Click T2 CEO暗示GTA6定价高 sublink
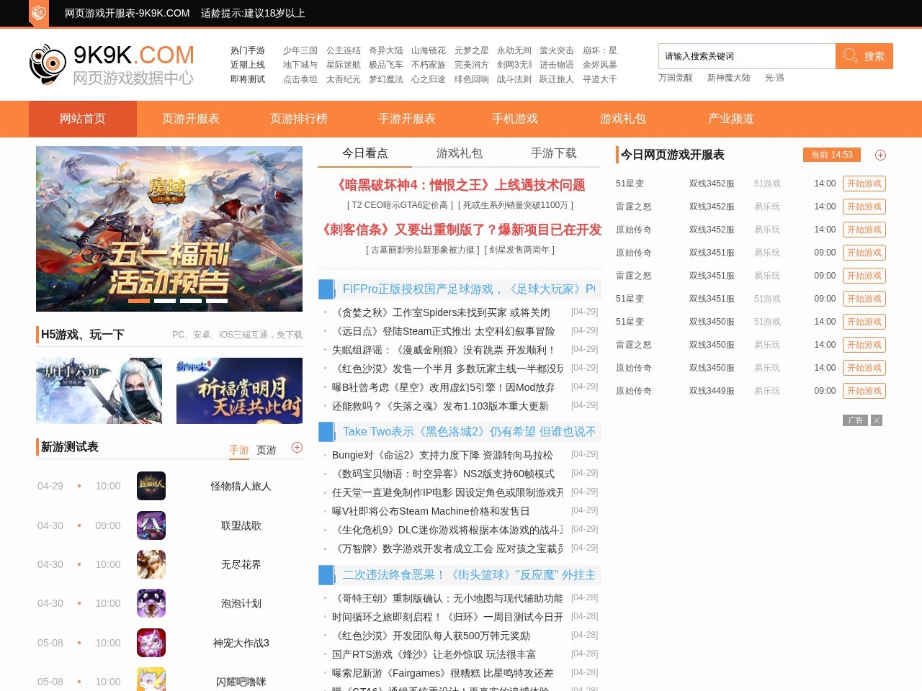922x691 pixels. point(400,205)
